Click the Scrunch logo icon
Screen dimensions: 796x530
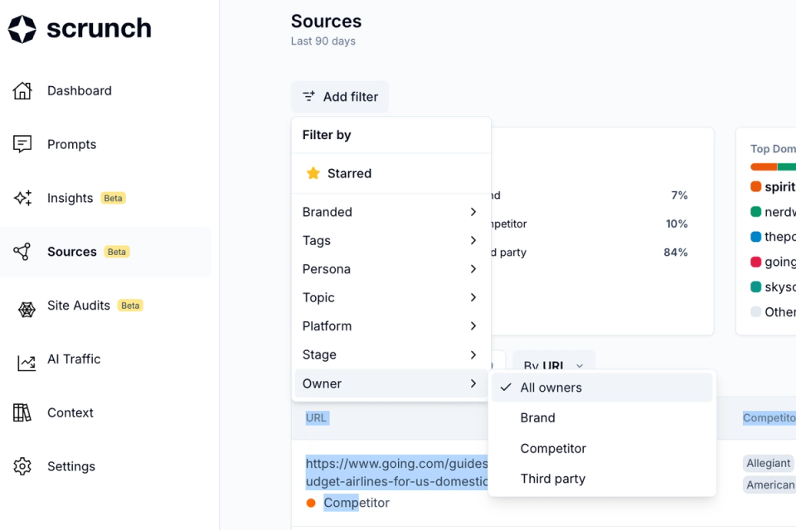tap(22, 29)
